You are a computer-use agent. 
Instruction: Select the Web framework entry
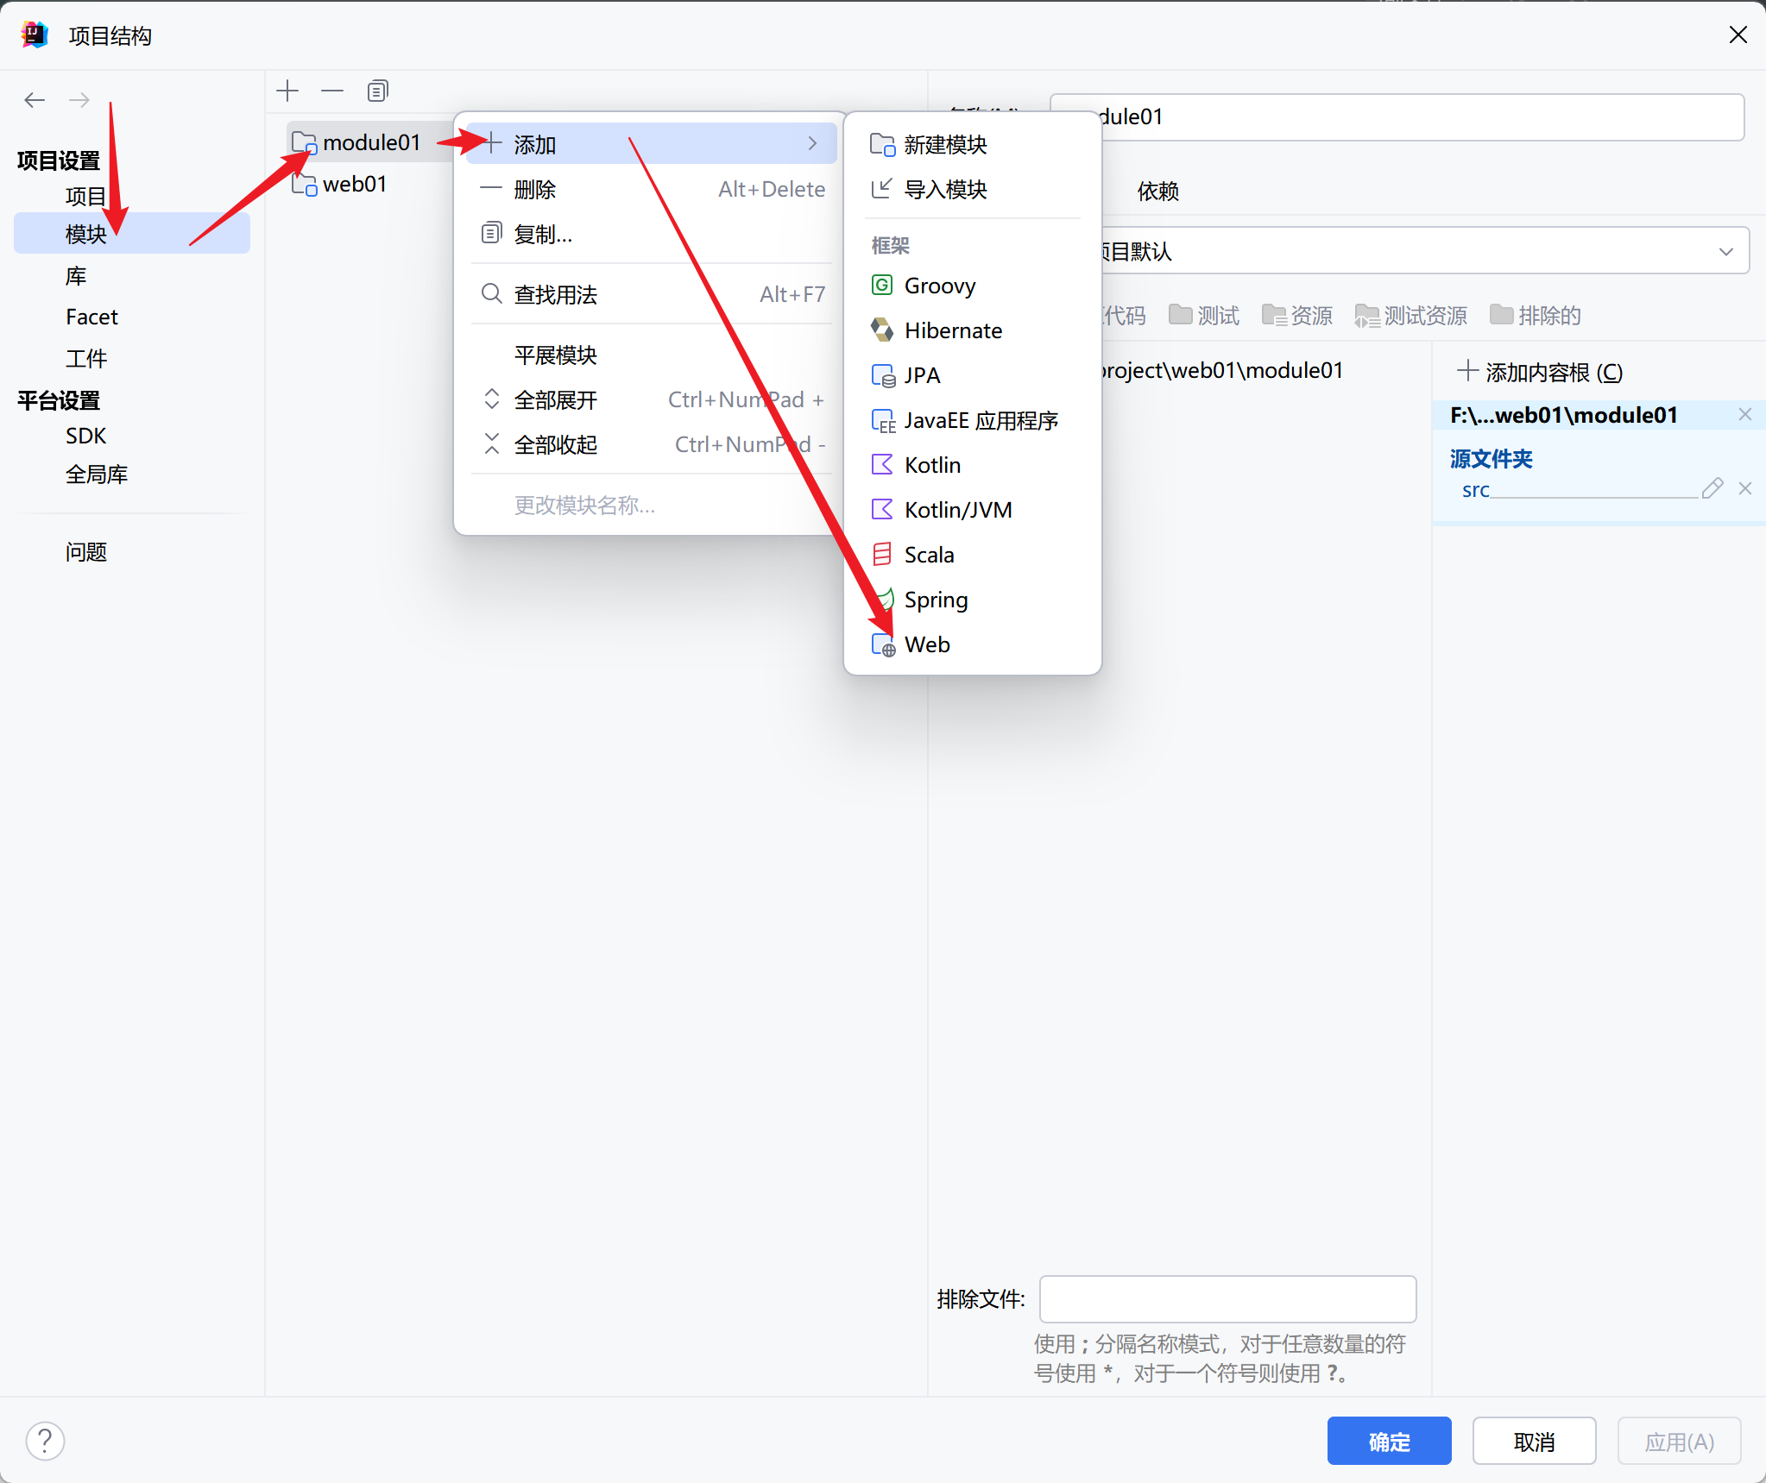pyautogui.click(x=926, y=644)
